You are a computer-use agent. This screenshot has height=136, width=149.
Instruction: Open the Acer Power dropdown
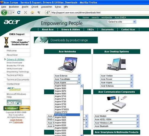117,79
